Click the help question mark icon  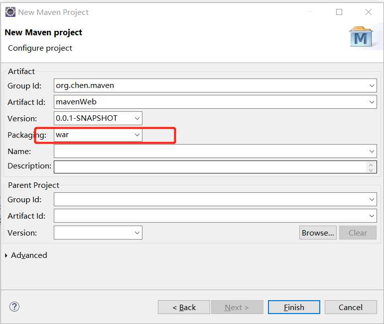click(x=14, y=307)
